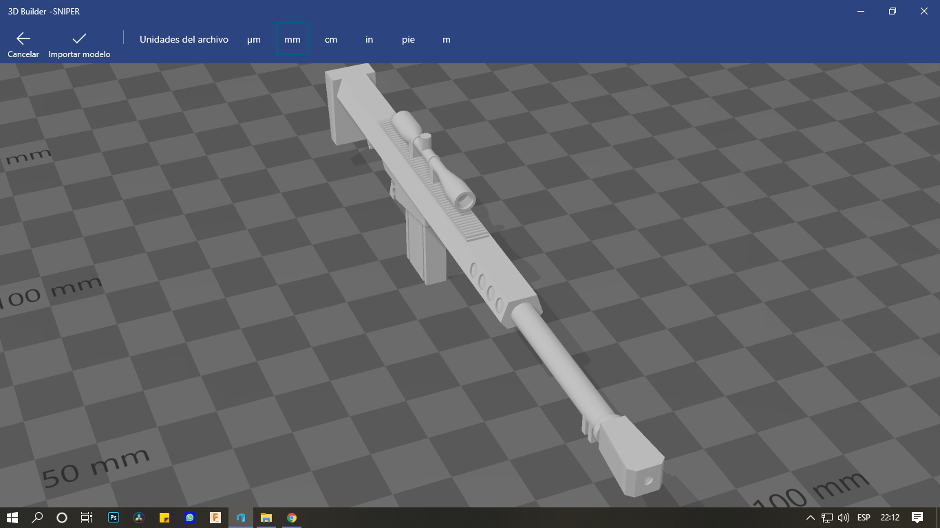Viewport: 940px width, 528px height.
Task: Open the Action Center notifications panel
Action: click(918, 518)
